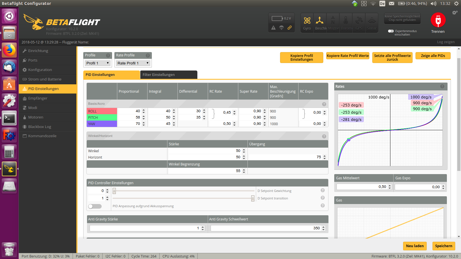Click the Neu laden button
461x259 pixels.
415,246
